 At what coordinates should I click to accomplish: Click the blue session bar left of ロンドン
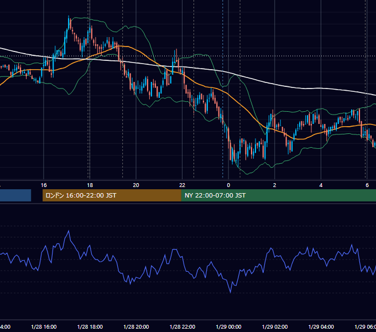[x=15, y=195]
